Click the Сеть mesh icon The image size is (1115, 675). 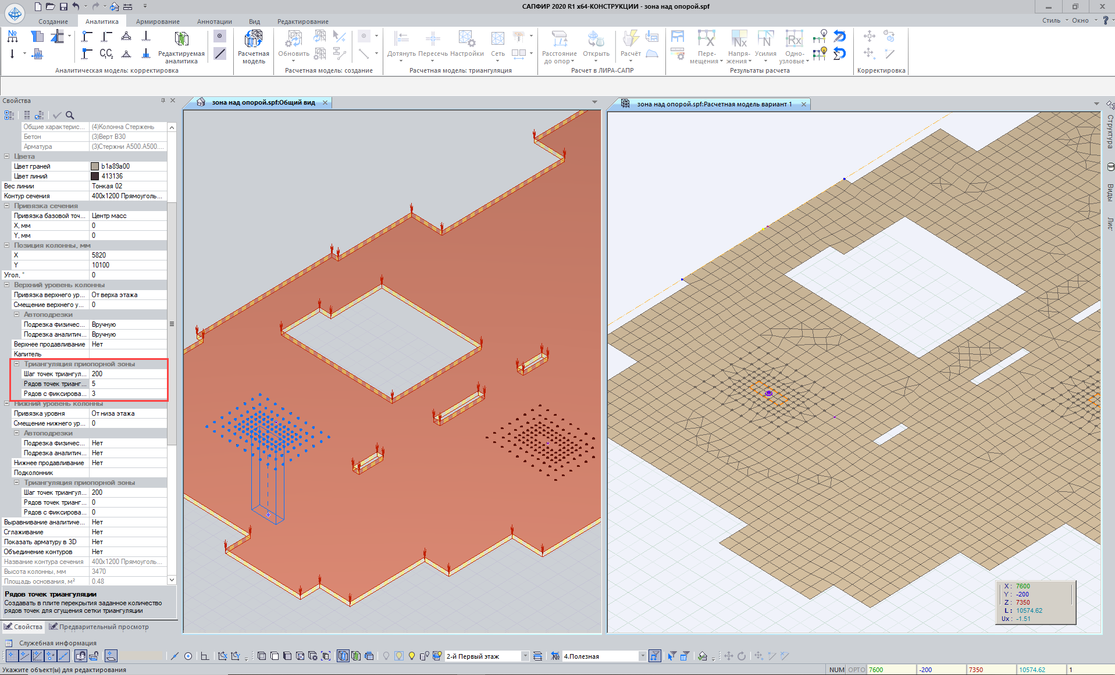[498, 40]
